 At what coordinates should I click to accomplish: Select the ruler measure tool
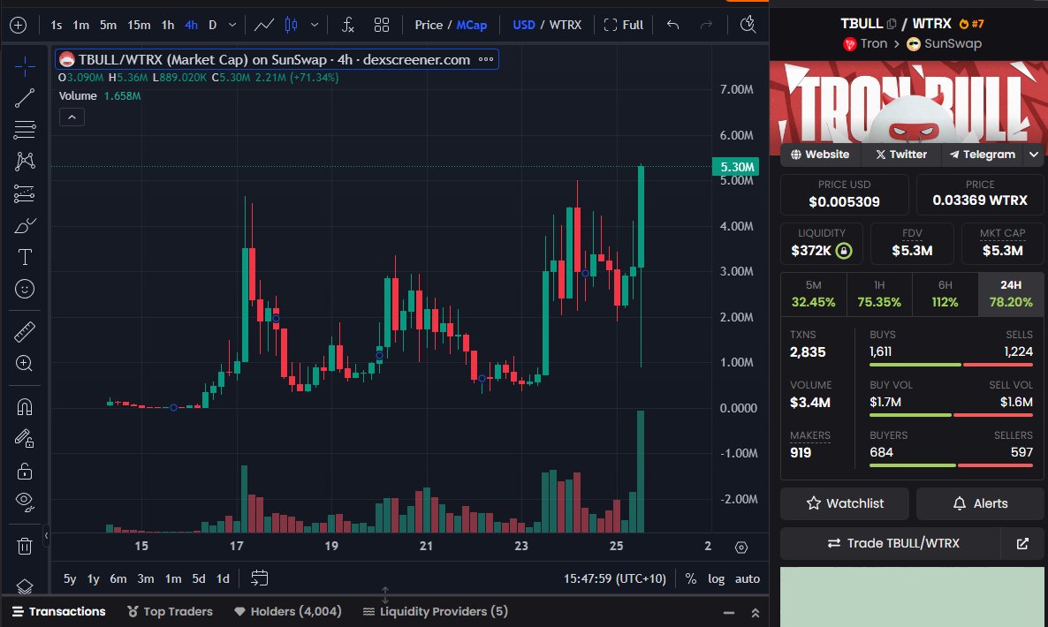(x=25, y=331)
